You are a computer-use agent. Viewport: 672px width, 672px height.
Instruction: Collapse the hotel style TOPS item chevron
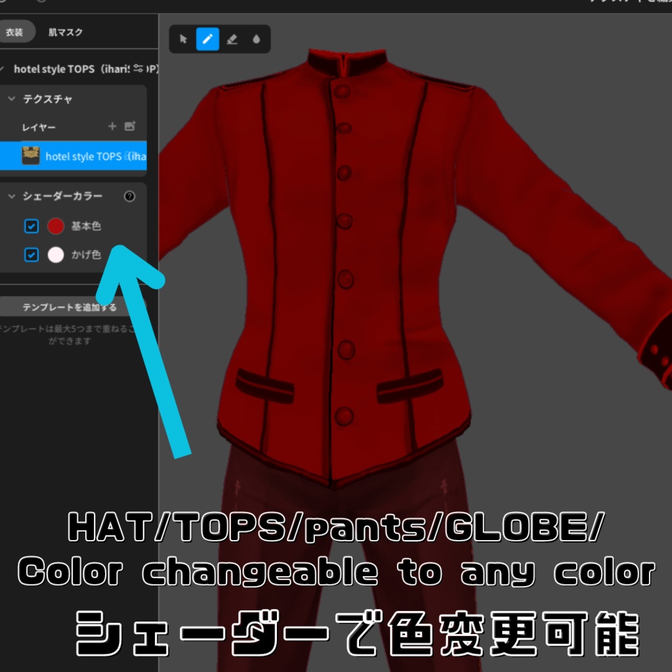click(2, 68)
